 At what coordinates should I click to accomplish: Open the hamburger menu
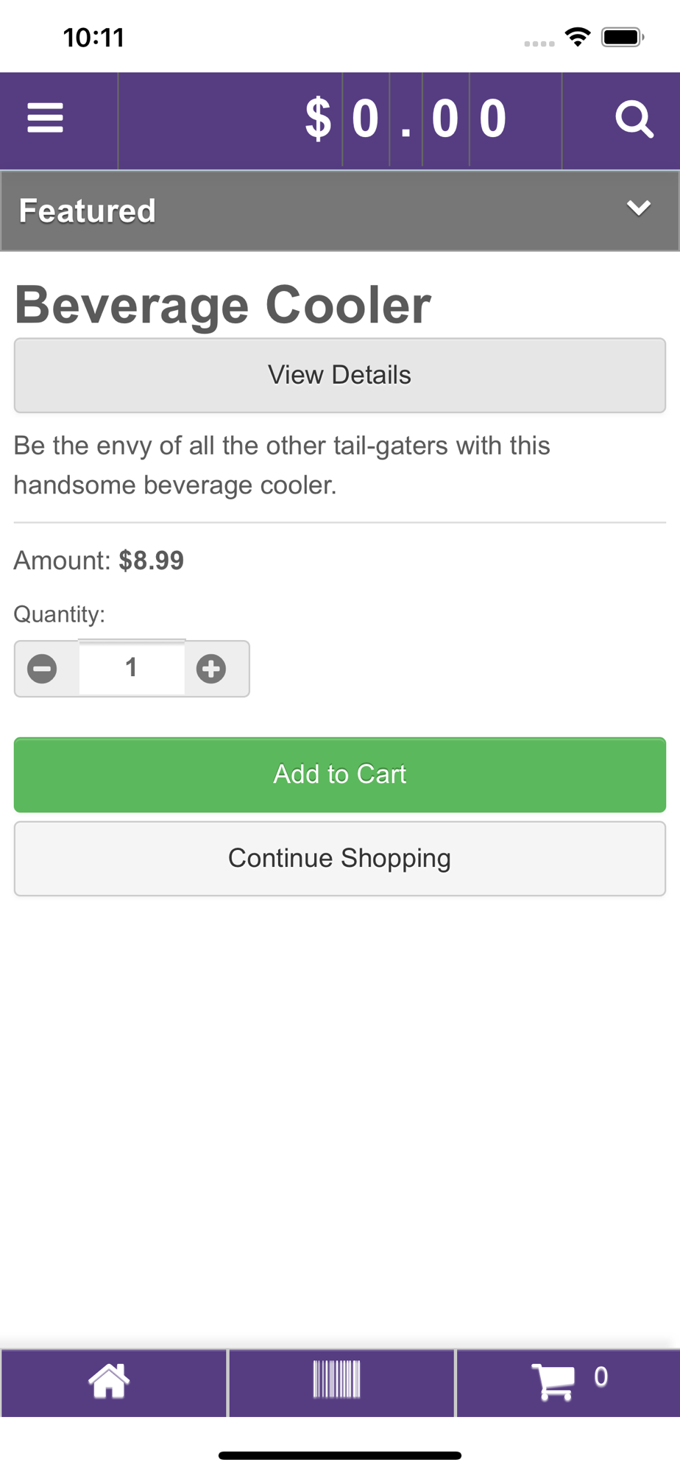click(46, 119)
